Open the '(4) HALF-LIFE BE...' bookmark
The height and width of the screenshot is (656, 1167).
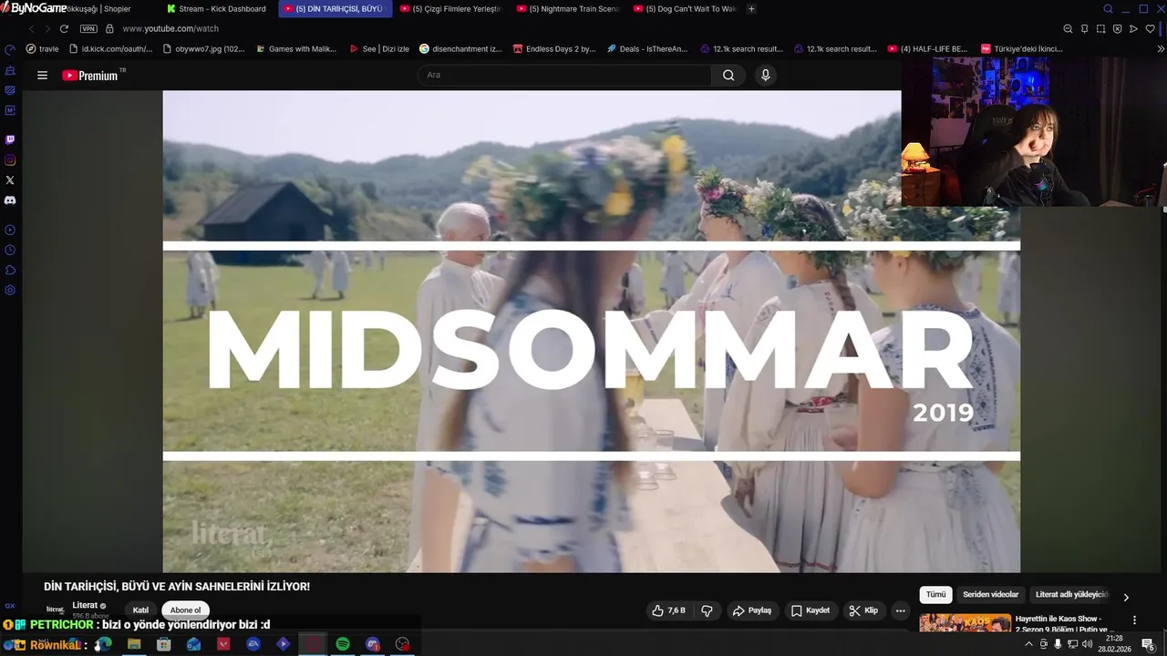coord(927,49)
